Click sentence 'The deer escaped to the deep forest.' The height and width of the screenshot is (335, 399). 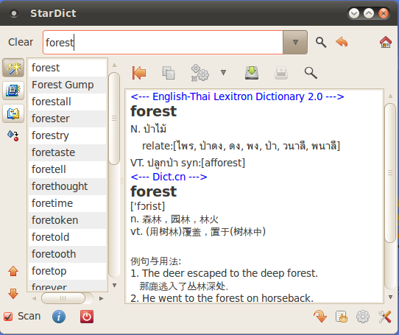230,273
